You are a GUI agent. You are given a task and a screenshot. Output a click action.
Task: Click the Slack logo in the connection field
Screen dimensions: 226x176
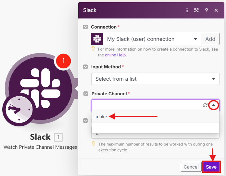(x=97, y=39)
